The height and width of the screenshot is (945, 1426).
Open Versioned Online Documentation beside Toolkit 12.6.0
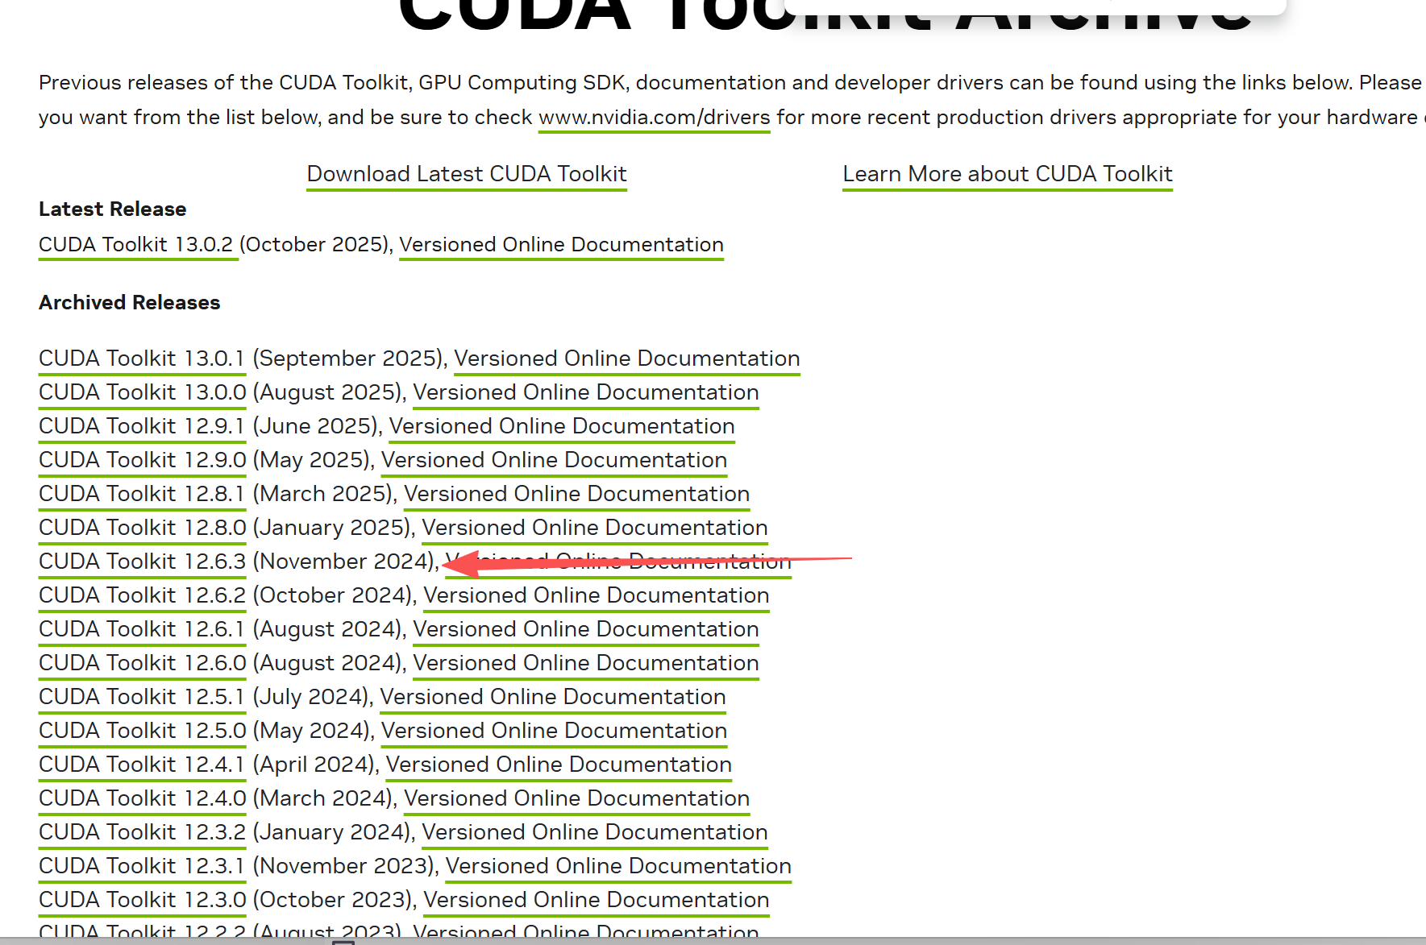click(x=586, y=663)
